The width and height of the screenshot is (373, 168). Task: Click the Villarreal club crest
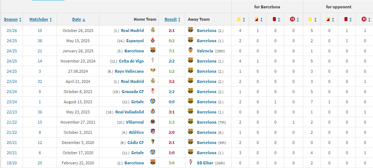pos(153,122)
